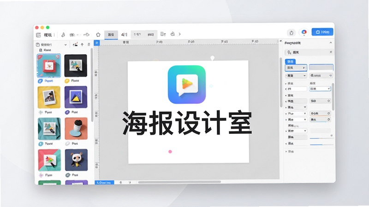The height and width of the screenshot is (207, 369).
Task: Select the panda template thumbnail
Action: (76, 160)
